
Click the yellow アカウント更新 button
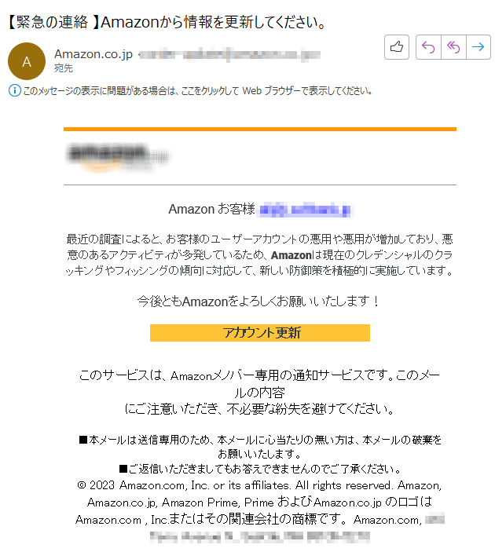coord(259,333)
